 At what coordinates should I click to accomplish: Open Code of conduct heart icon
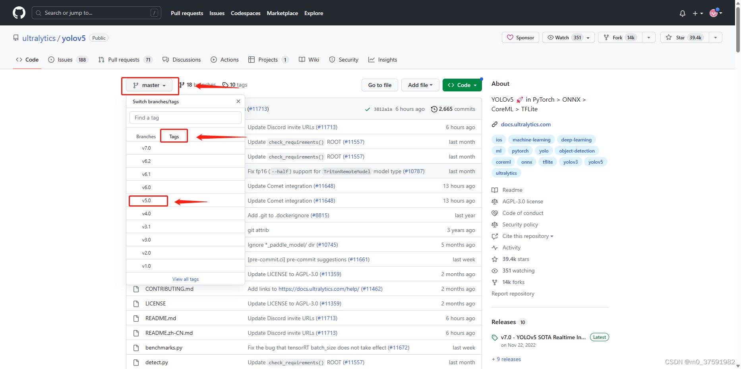495,213
